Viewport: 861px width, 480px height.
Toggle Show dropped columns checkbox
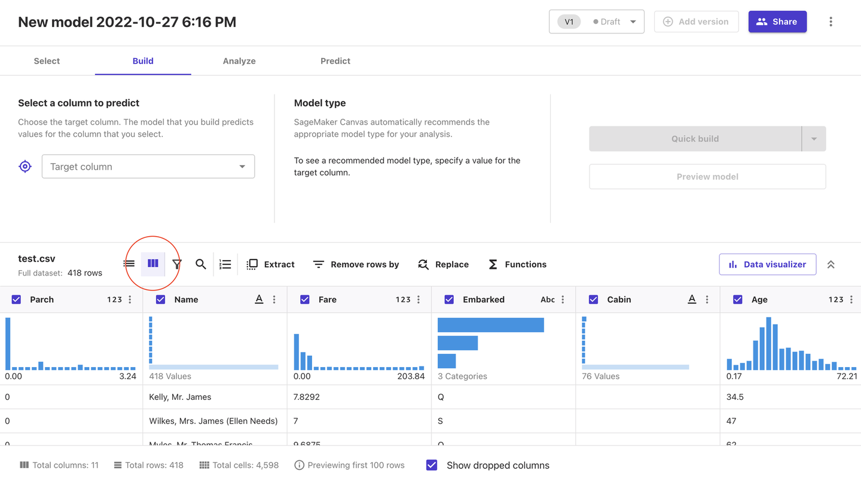tap(432, 465)
